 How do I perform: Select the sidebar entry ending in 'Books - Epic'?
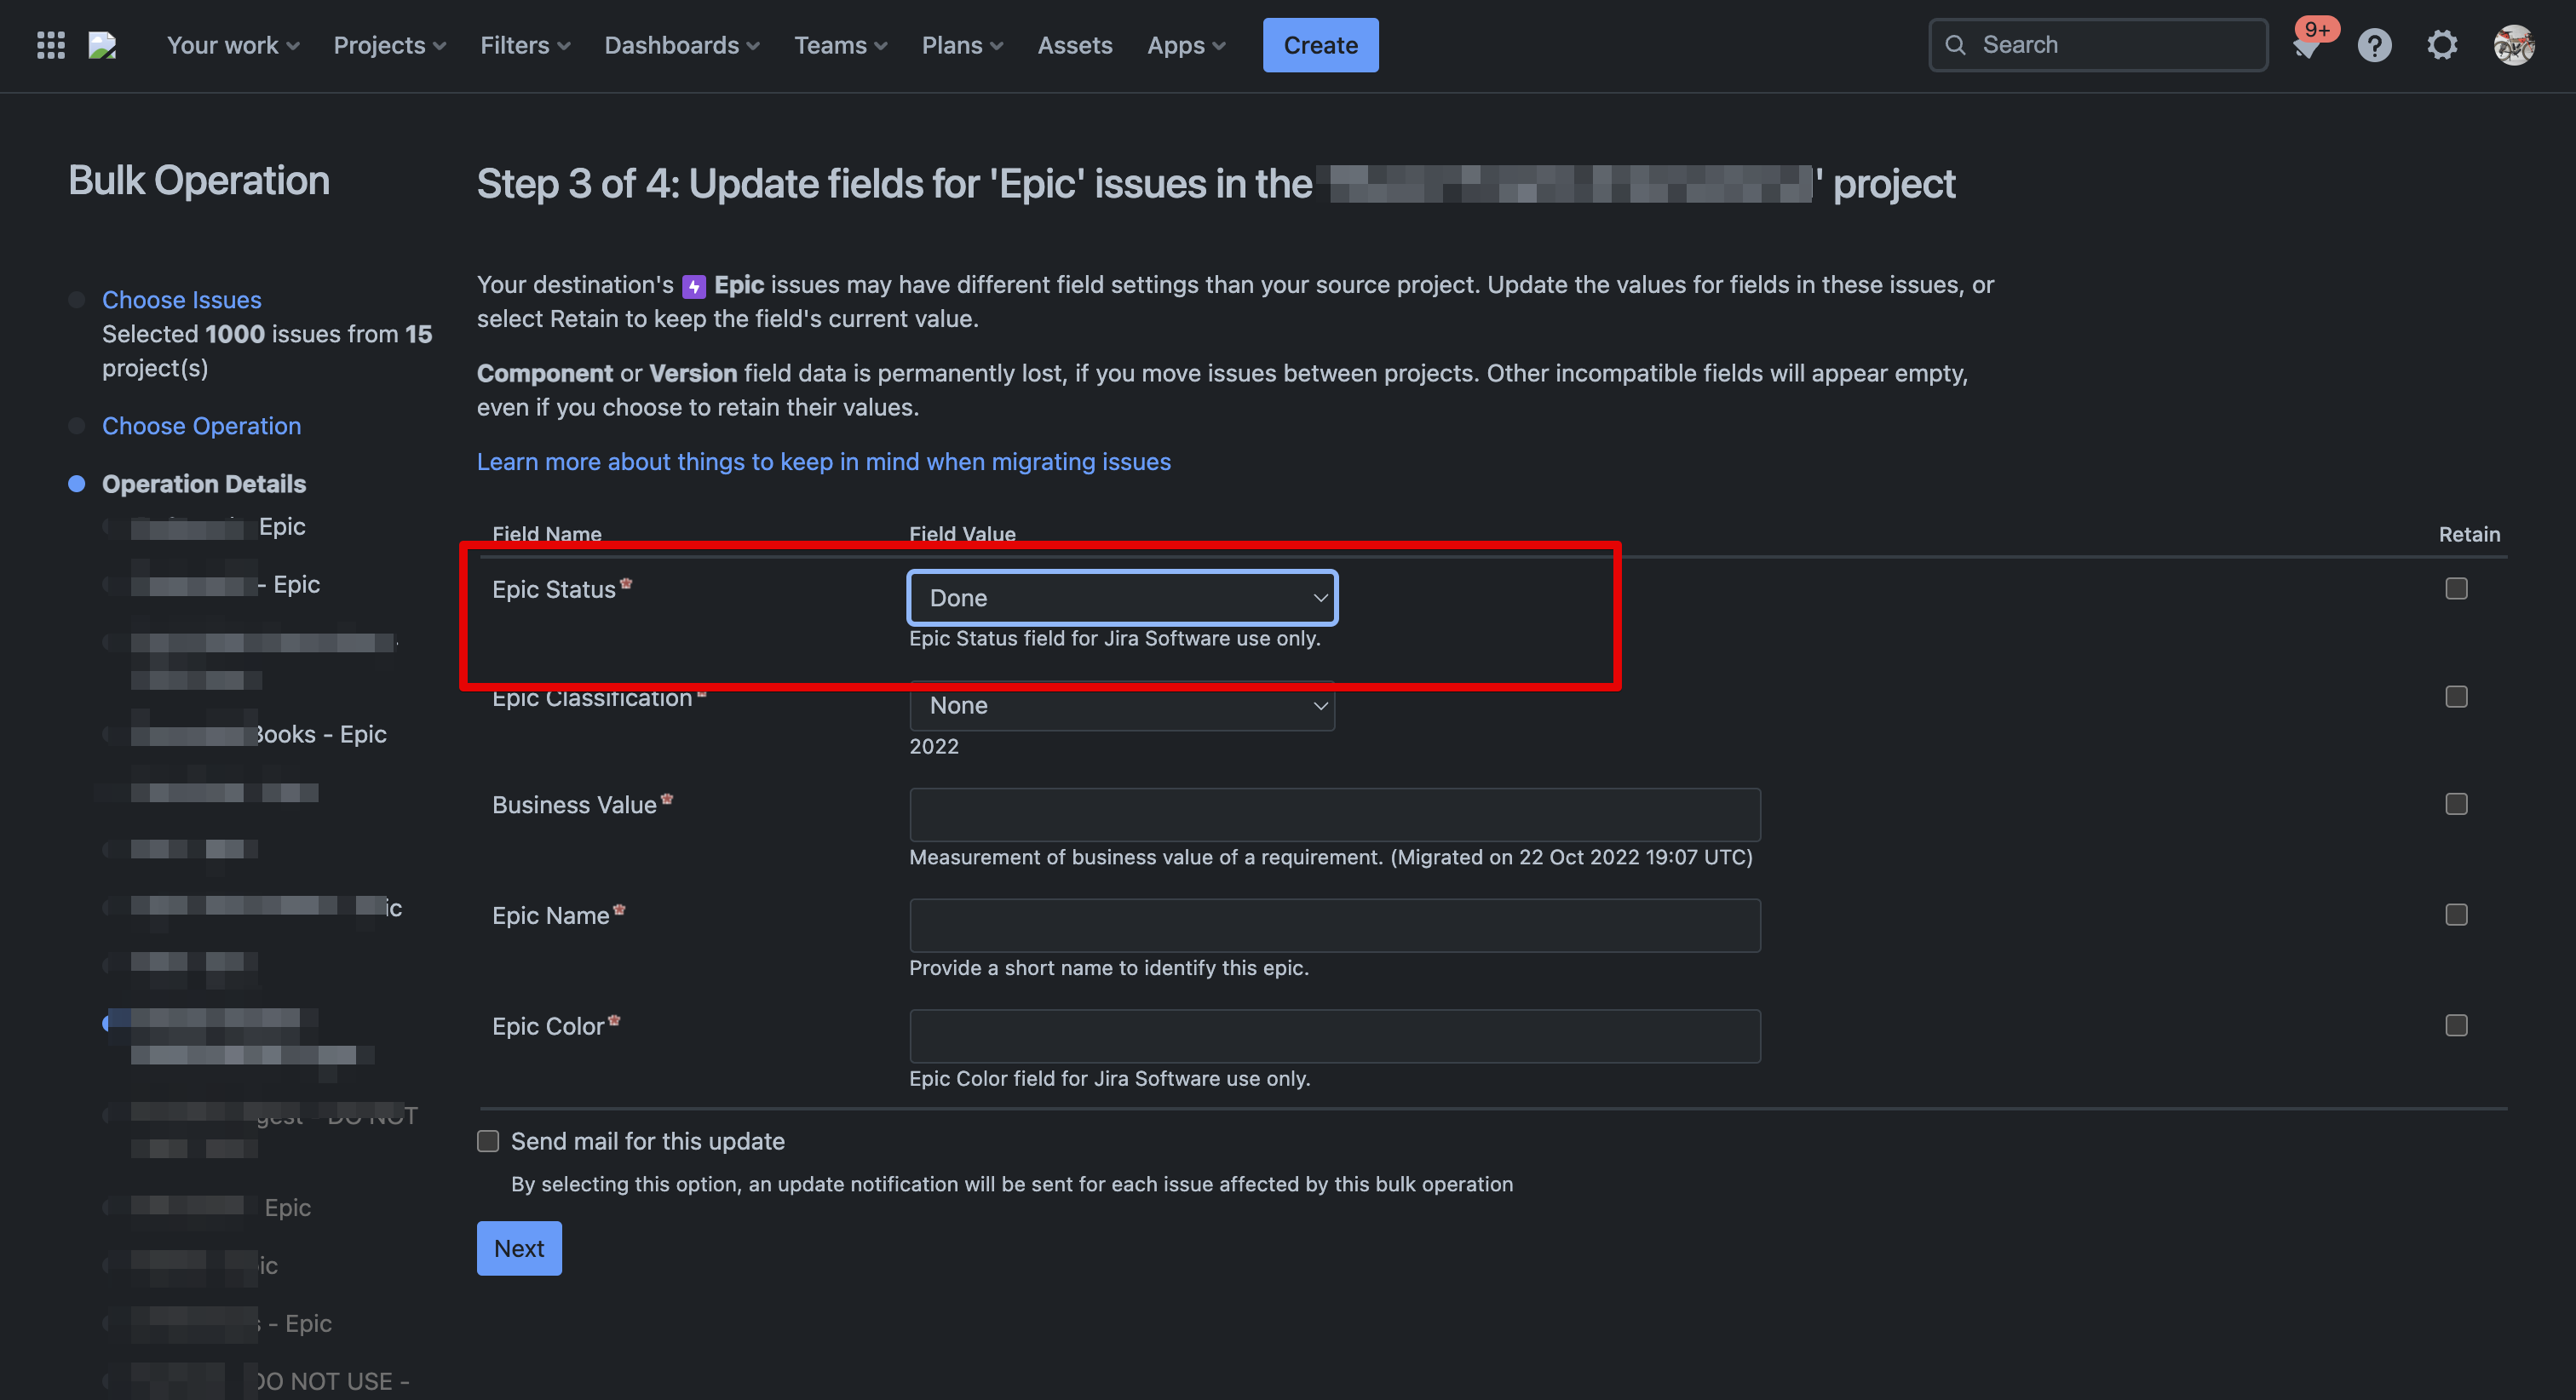click(258, 734)
